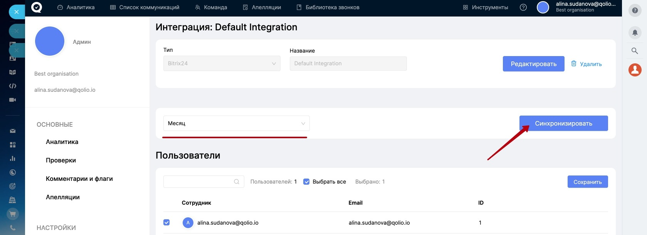647x235 pixels.
Task: Click the 'Удалить' link with trash icon
Action: click(x=586, y=64)
